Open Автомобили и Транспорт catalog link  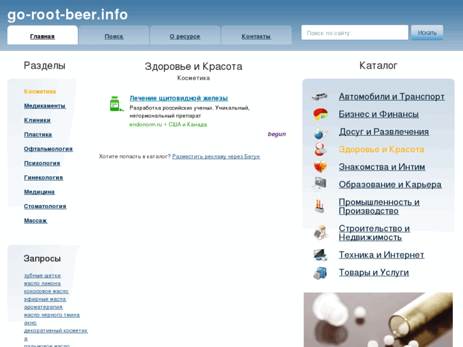[392, 97]
